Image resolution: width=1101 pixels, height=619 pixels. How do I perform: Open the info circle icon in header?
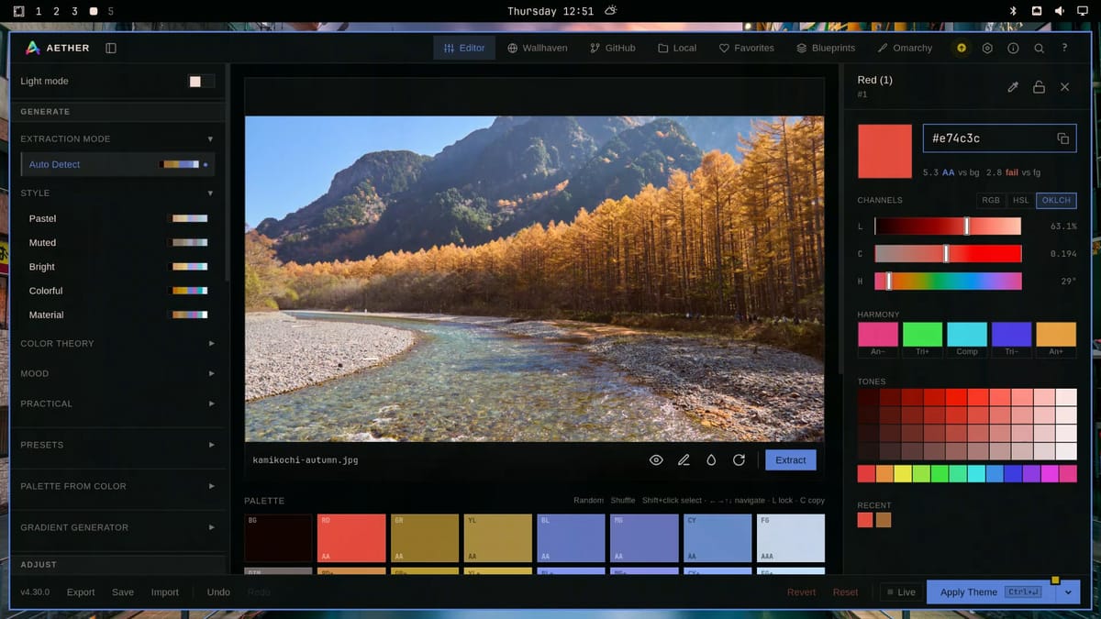click(x=1013, y=48)
